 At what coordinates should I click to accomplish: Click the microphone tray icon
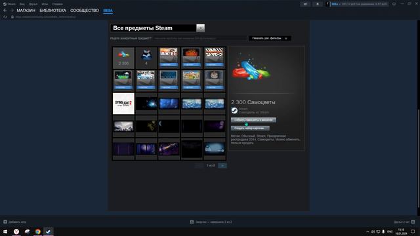click(383, 231)
